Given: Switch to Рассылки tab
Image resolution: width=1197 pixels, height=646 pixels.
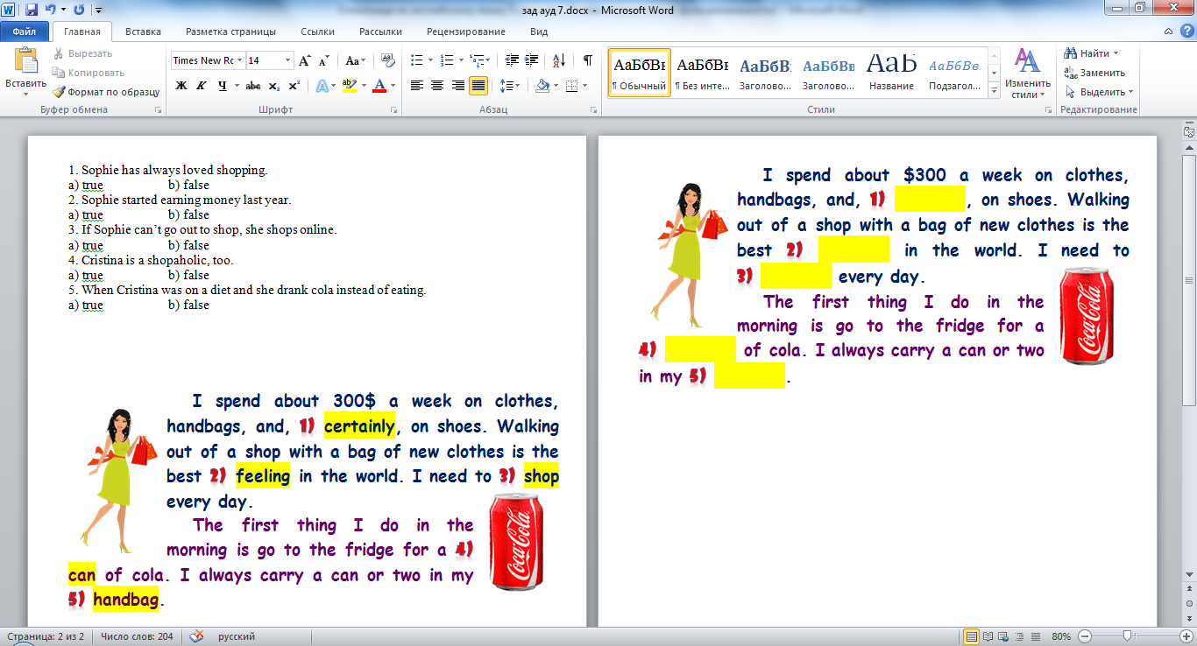Looking at the screenshot, I should 380,32.
